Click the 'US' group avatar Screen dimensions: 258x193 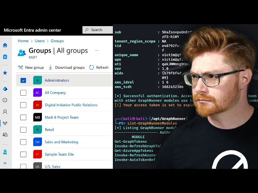(x=37, y=166)
